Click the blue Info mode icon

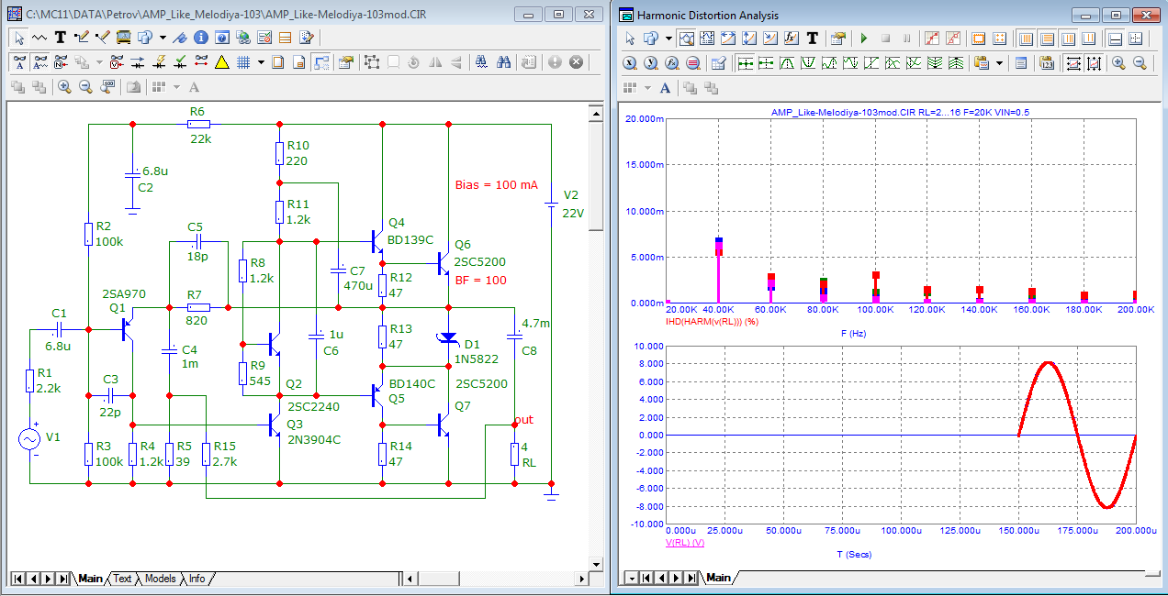(x=199, y=38)
